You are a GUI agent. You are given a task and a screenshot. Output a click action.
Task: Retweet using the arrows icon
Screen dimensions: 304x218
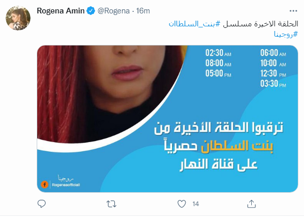pyautogui.click(x=112, y=204)
